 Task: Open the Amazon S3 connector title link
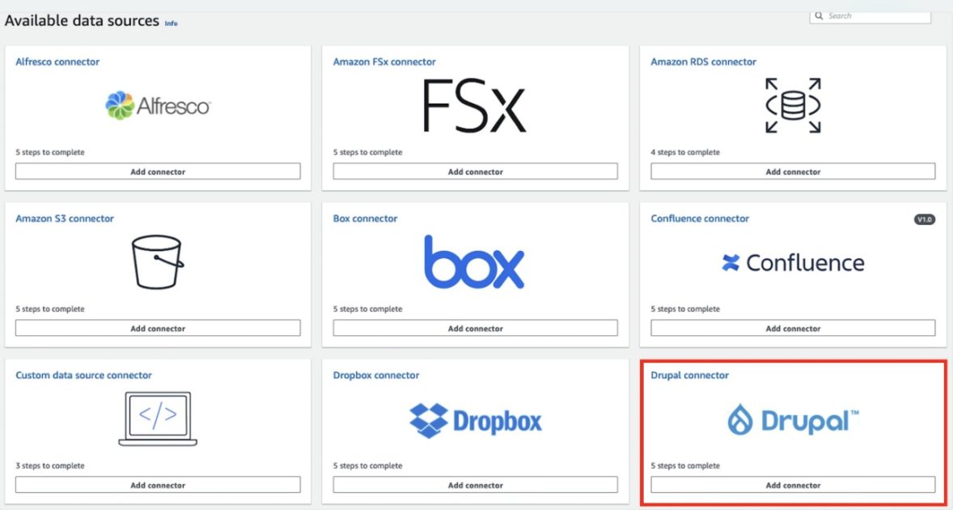tap(65, 219)
